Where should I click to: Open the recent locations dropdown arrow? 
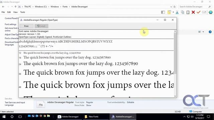[12, 7]
